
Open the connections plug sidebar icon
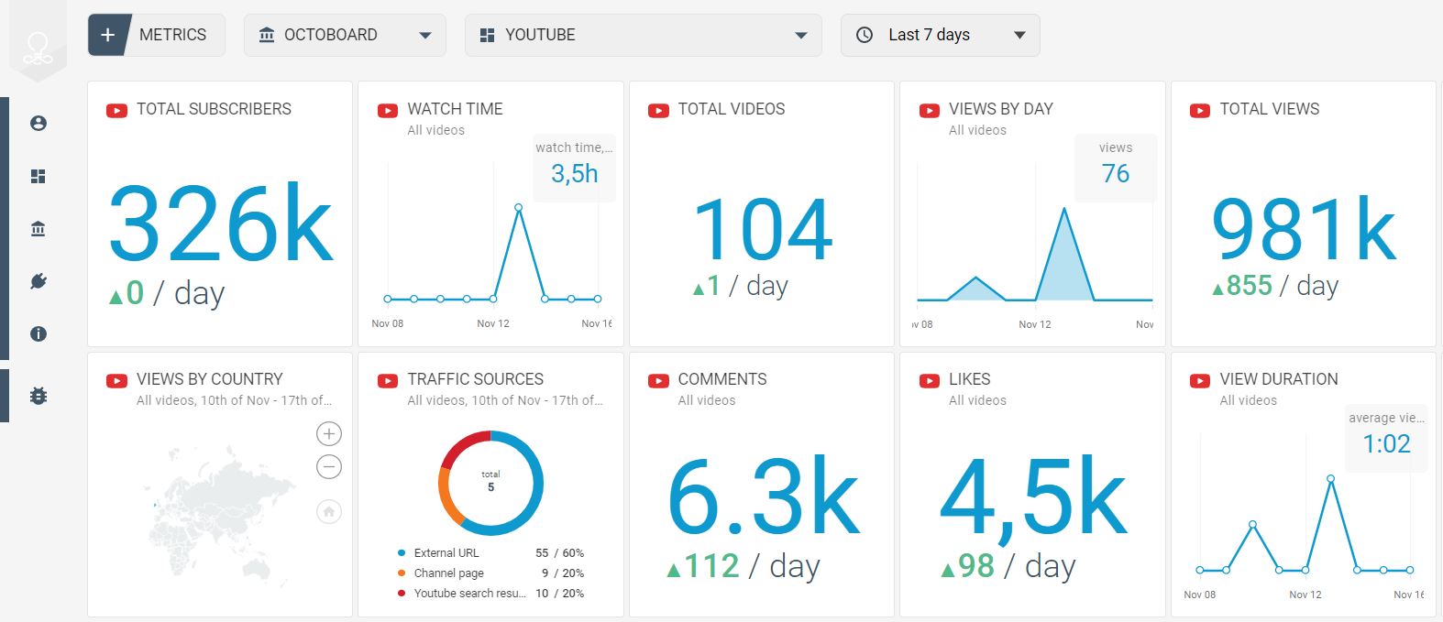tap(39, 281)
